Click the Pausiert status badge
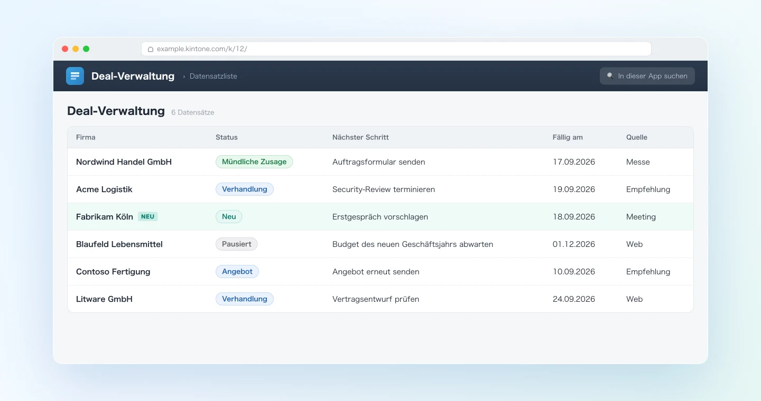This screenshot has width=761, height=401. pyautogui.click(x=236, y=244)
